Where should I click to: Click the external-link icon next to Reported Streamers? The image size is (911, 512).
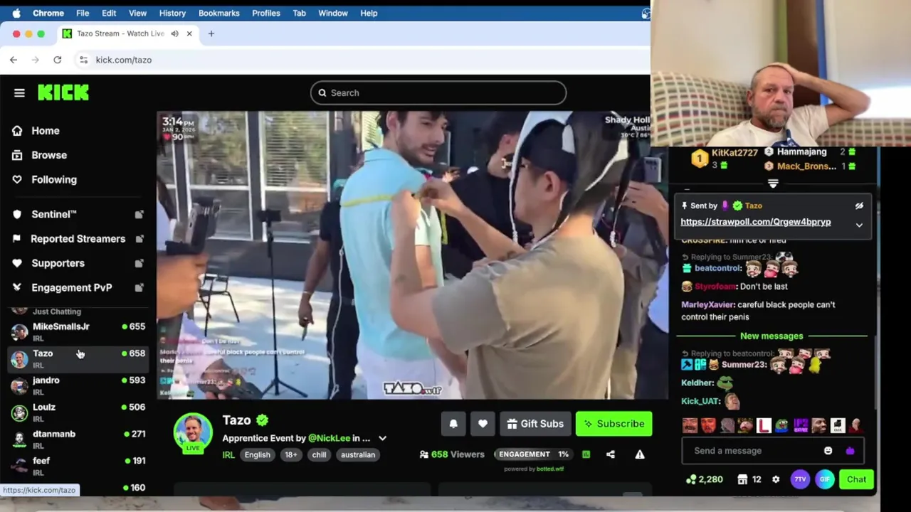pyautogui.click(x=139, y=239)
